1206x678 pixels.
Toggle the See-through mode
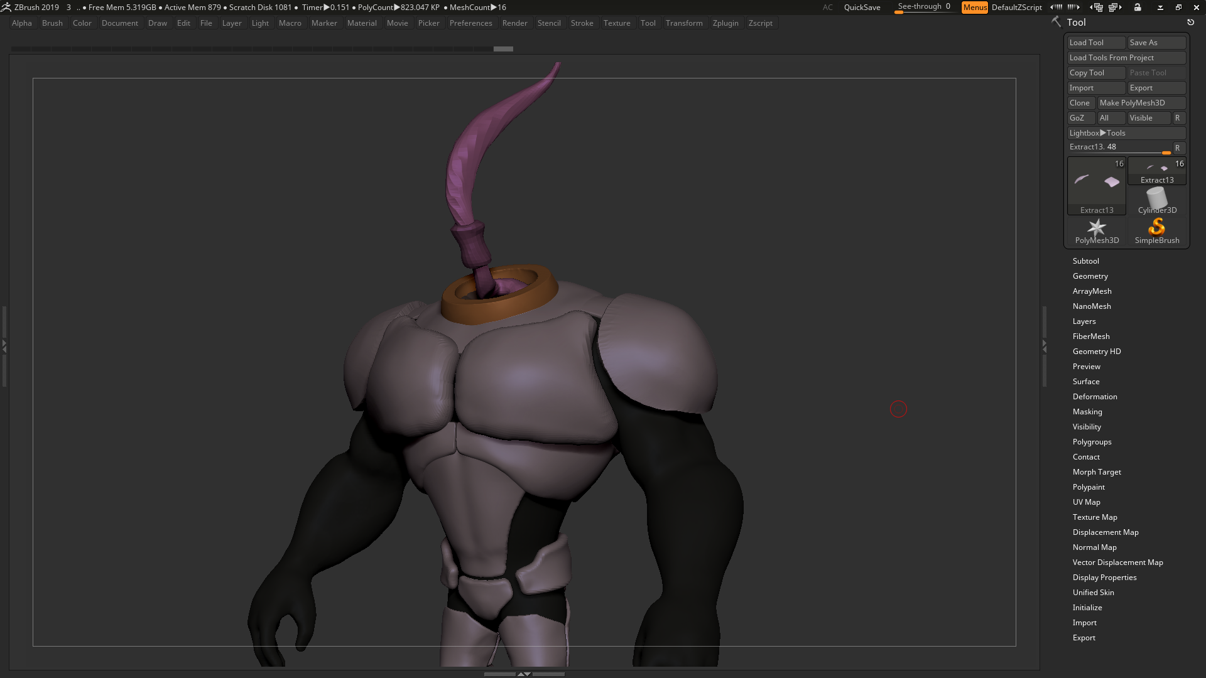tap(922, 7)
